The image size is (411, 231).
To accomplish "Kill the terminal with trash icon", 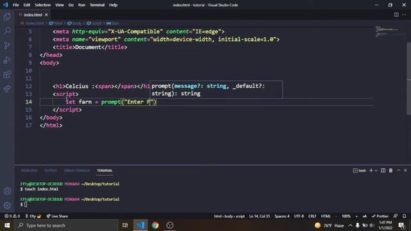I will (390, 171).
